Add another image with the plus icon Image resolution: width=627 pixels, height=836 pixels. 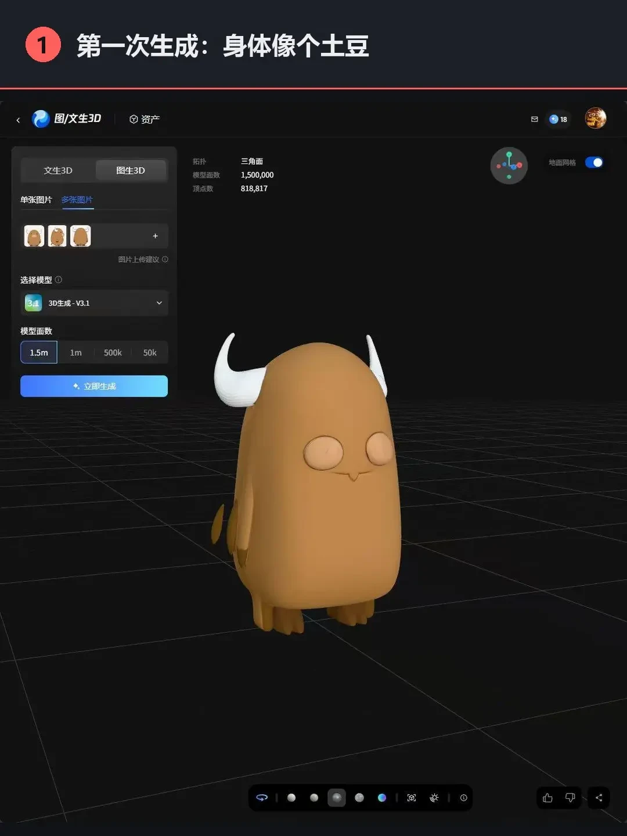pyautogui.click(x=155, y=236)
